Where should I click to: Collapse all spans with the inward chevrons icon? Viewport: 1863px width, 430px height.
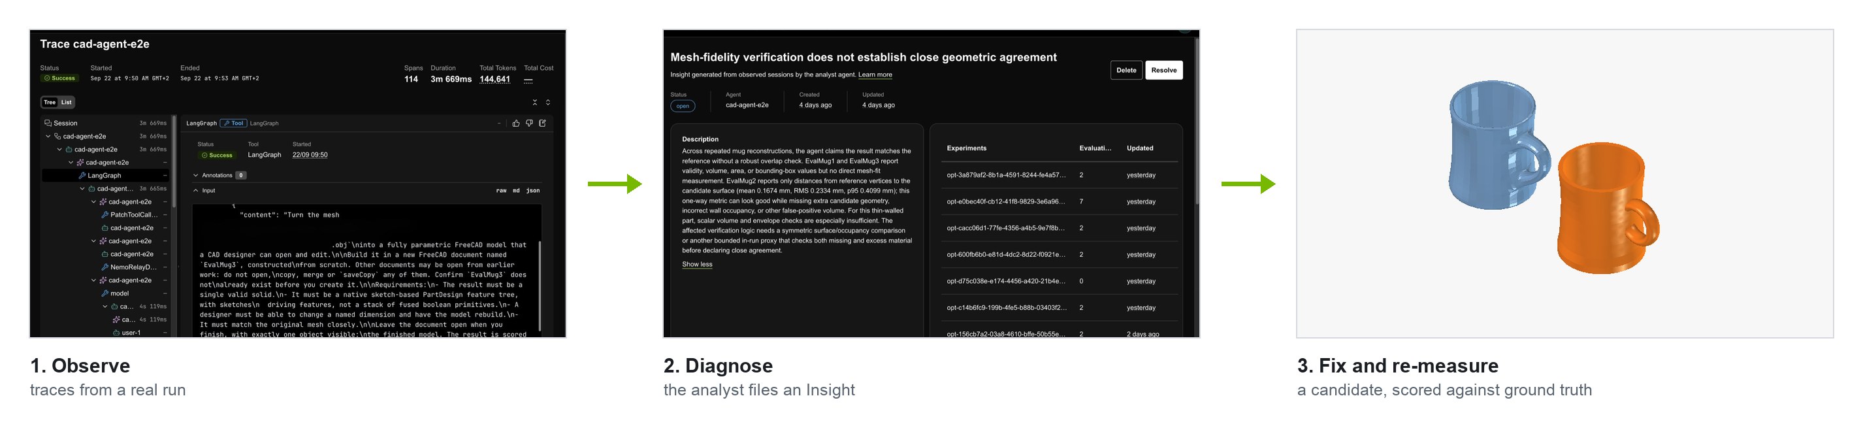tap(535, 102)
